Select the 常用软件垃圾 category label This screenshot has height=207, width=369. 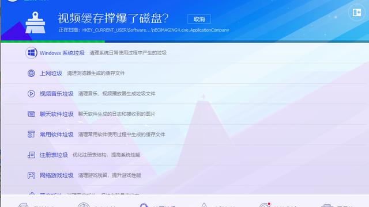tap(57, 135)
